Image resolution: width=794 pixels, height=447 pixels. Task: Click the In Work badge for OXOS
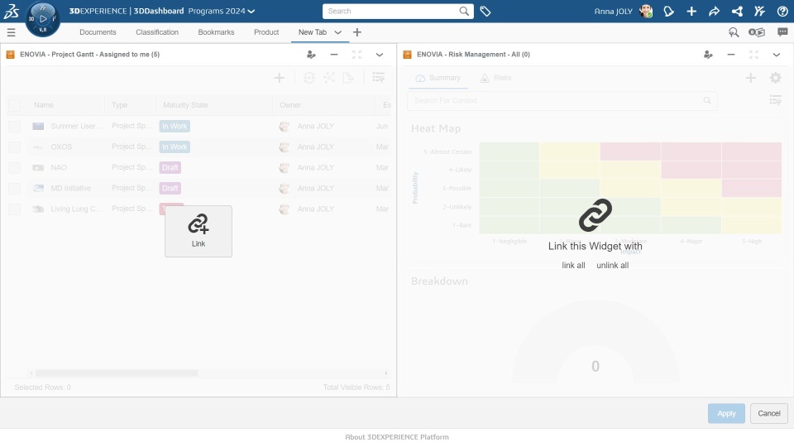tap(175, 147)
